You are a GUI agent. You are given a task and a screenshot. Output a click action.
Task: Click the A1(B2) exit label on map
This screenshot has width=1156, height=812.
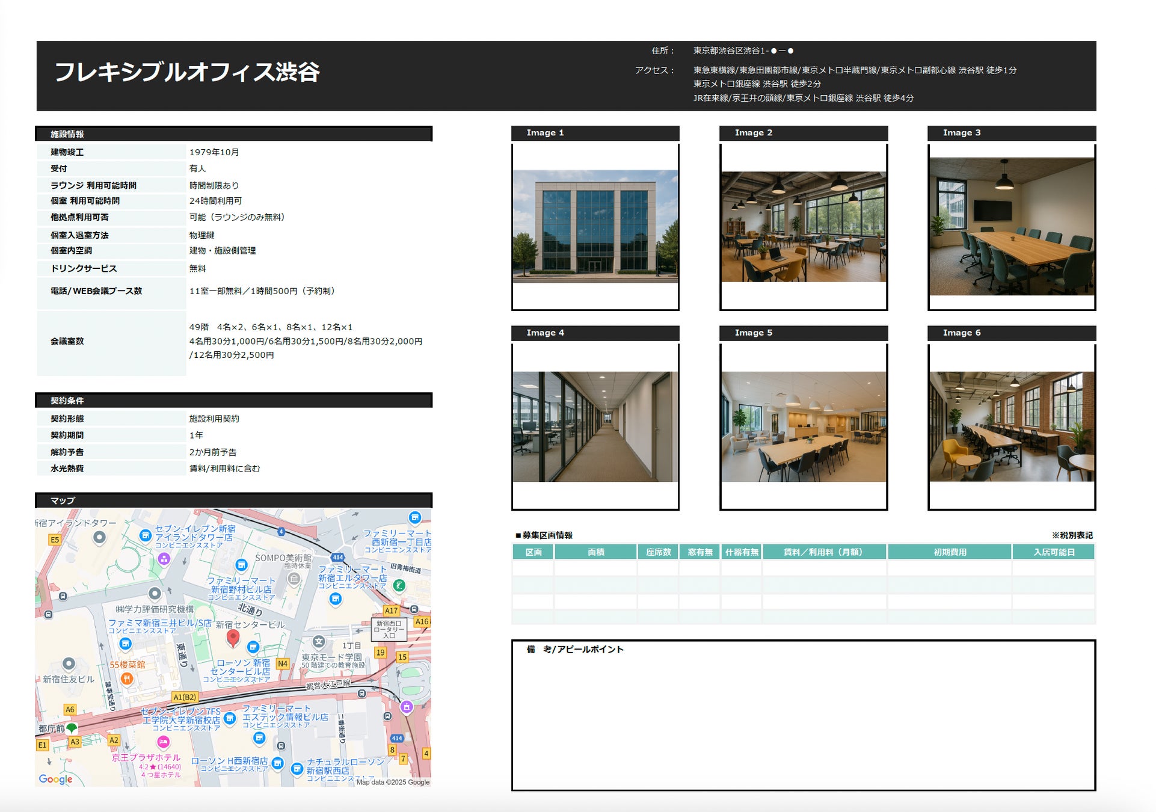[185, 697]
